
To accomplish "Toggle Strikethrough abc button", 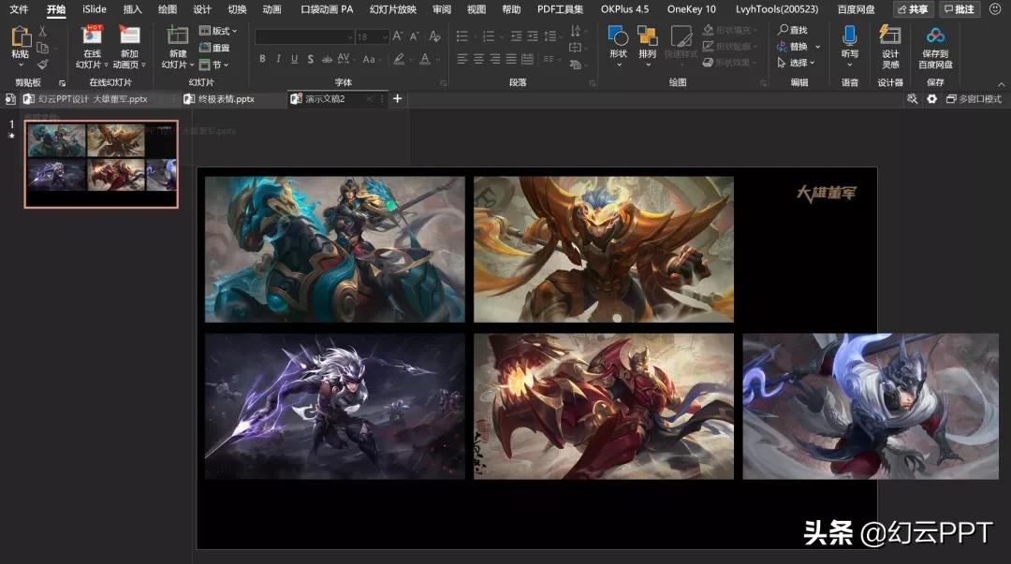I will [327, 59].
